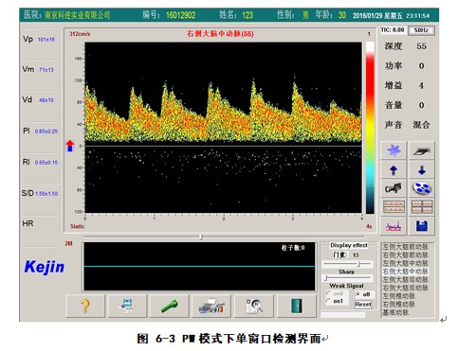
Task: Click the blue floppy disk save icon
Action: click(x=422, y=226)
